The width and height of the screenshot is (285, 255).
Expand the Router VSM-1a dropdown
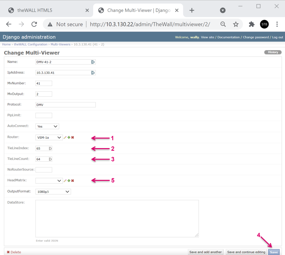49,137
